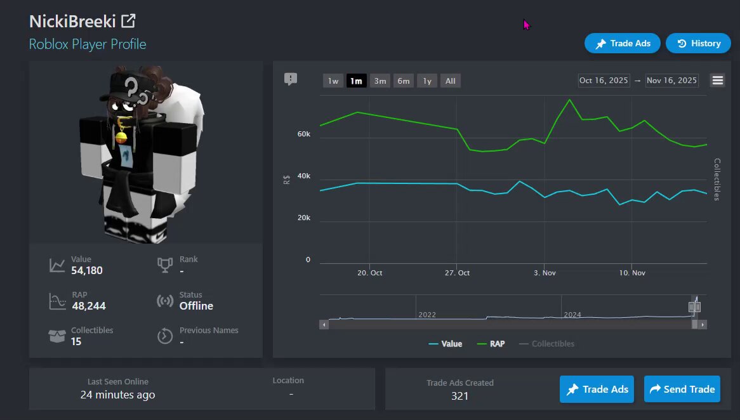Click the Send Trade button
Viewport: 740px width, 420px height.
pyautogui.click(x=682, y=390)
